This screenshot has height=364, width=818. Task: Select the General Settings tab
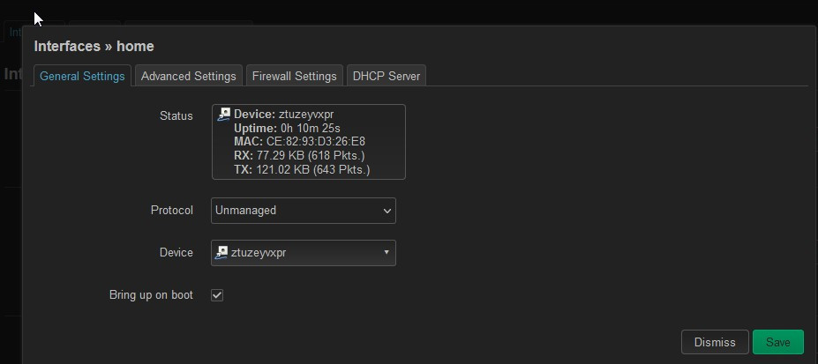pyautogui.click(x=82, y=76)
